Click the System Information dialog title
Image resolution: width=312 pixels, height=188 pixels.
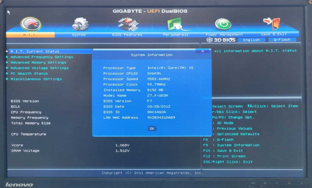tap(152, 55)
